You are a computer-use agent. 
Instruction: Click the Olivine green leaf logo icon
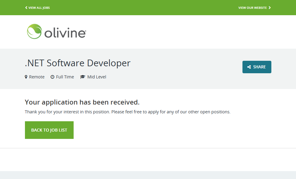34,32
